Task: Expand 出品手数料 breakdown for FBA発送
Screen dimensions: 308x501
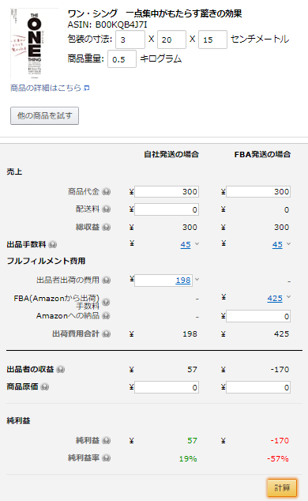Action: point(288,244)
